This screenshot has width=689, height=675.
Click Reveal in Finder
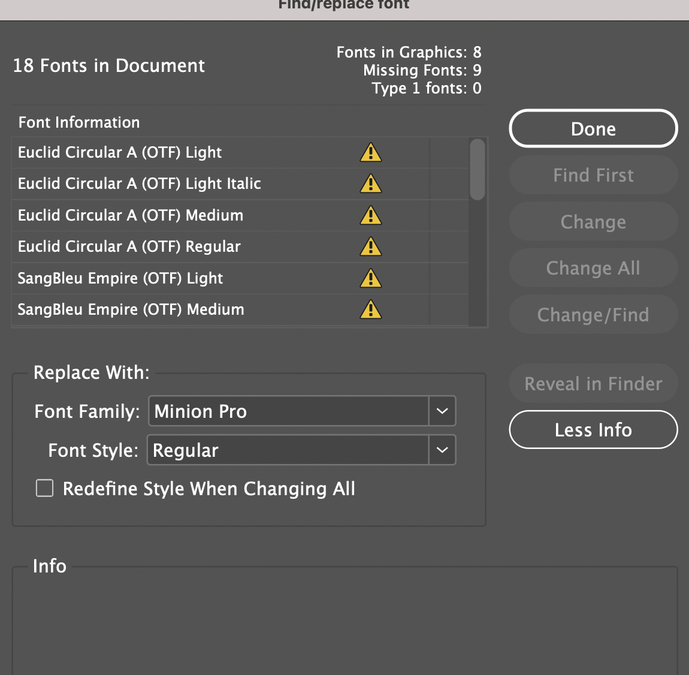pyautogui.click(x=593, y=383)
